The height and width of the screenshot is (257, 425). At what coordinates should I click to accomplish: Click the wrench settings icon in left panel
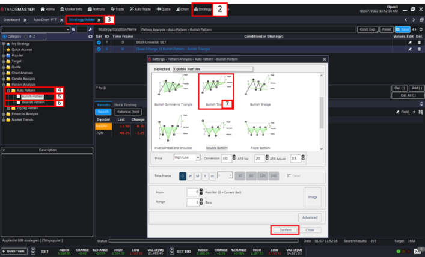click(x=90, y=29)
